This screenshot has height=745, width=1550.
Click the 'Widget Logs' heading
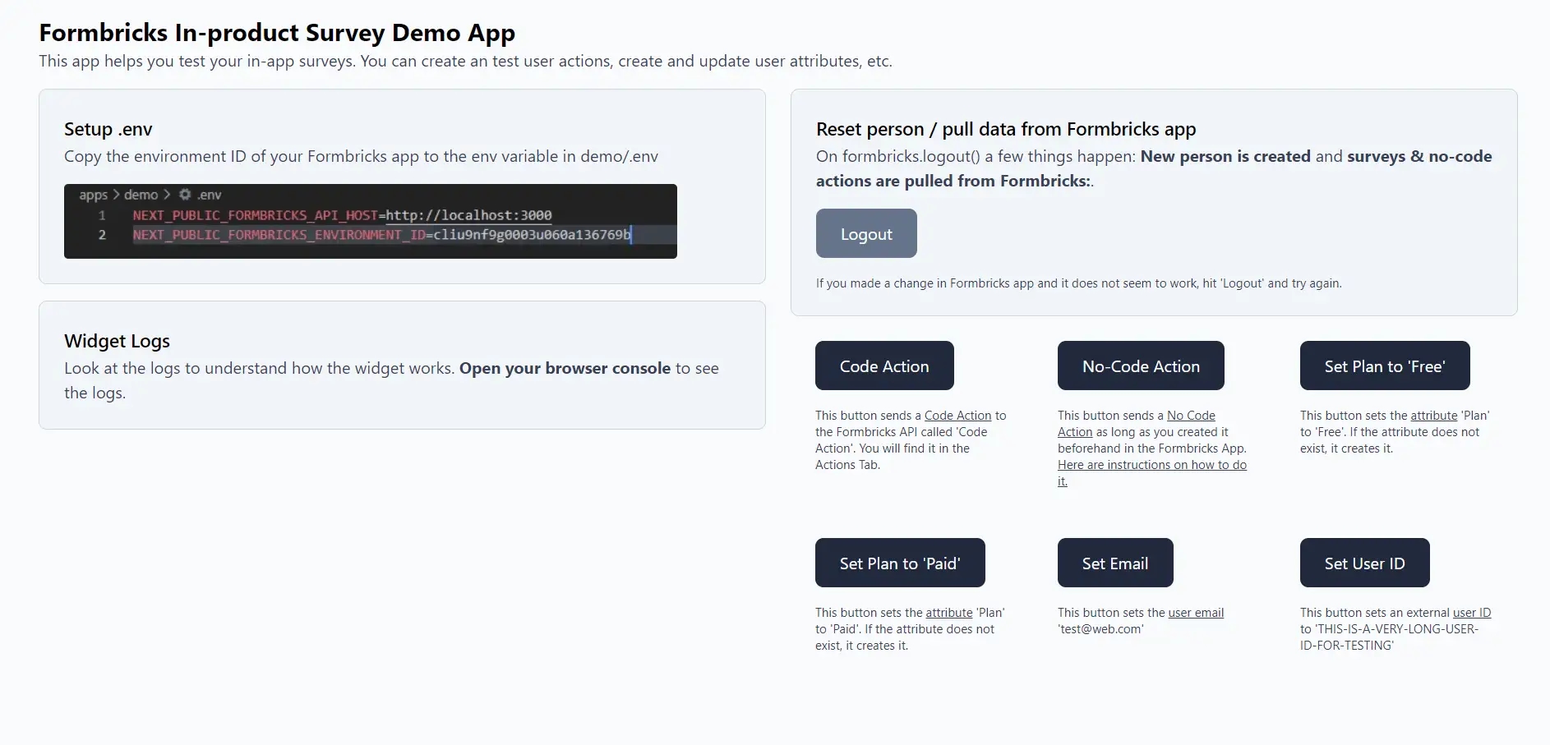[117, 341]
